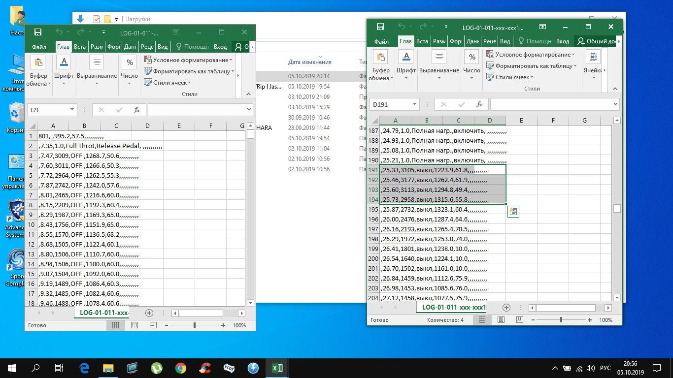Click the formula bar input in right window

[x=552, y=104]
